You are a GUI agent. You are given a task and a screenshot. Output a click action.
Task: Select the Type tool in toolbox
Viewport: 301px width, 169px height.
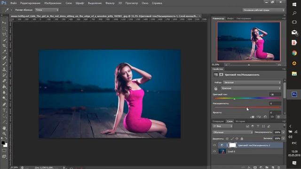coord(4,110)
